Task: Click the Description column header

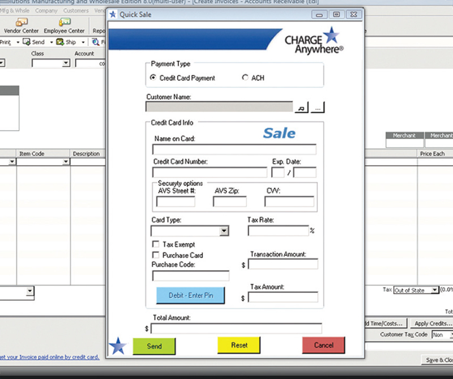Action: (88, 153)
